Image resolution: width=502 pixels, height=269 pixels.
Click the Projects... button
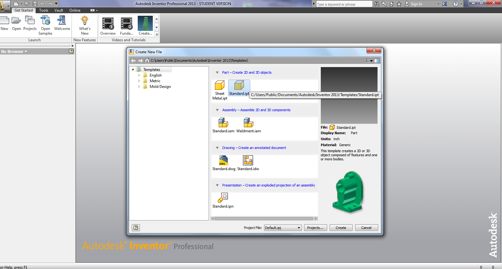315,228
